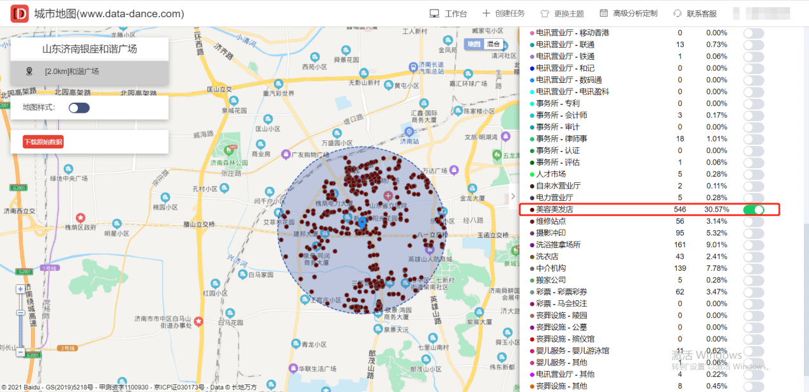Click the 联系客服 headset icon
Image resolution: width=809 pixels, height=392 pixels.
tap(677, 13)
